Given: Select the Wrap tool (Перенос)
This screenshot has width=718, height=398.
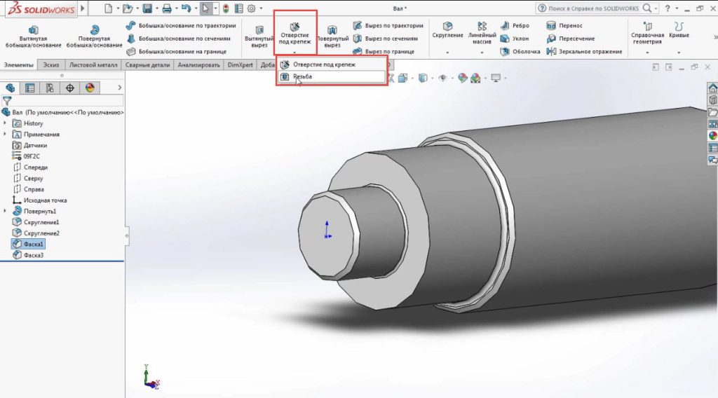Looking at the screenshot, I should pyautogui.click(x=564, y=26).
